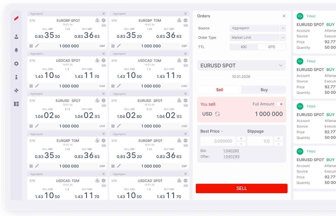The width and height of the screenshot is (336, 216).
Task: Toggle the Full Amount switch
Action: (x=280, y=104)
